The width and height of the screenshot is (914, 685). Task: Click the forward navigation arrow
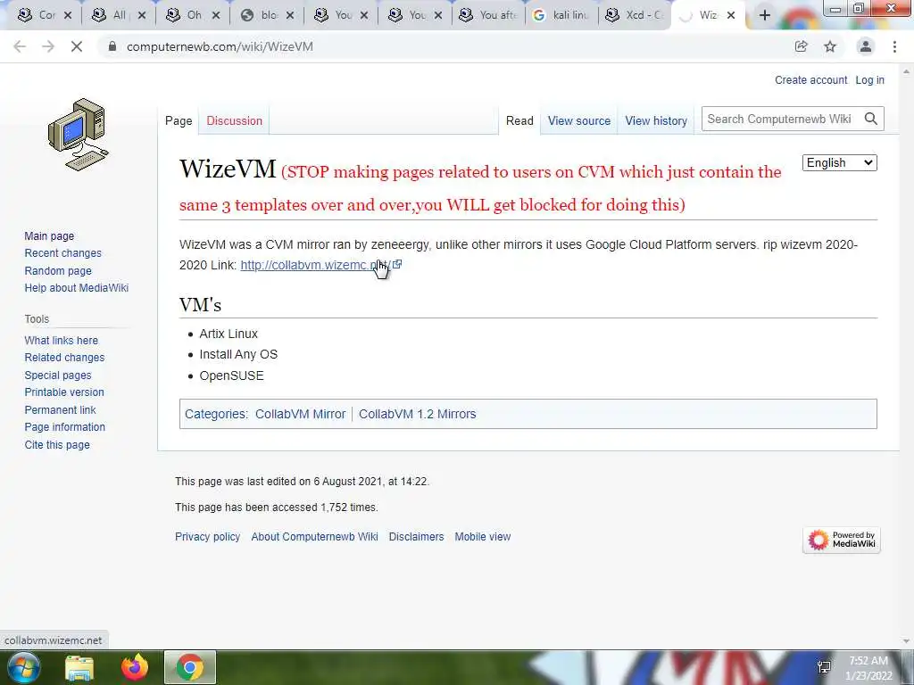48,46
